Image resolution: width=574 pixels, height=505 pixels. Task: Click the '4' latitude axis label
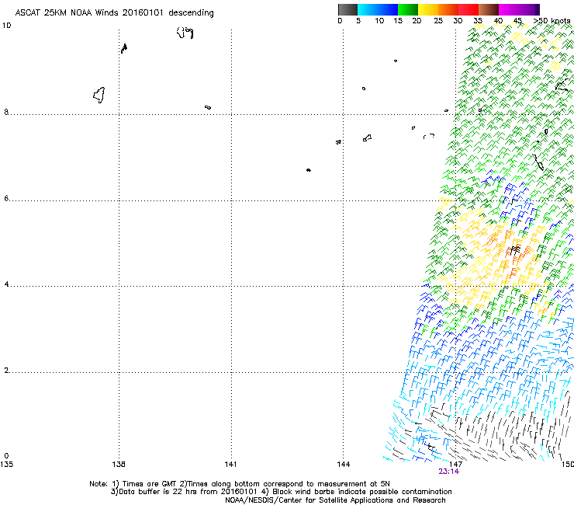pyautogui.click(x=6, y=284)
